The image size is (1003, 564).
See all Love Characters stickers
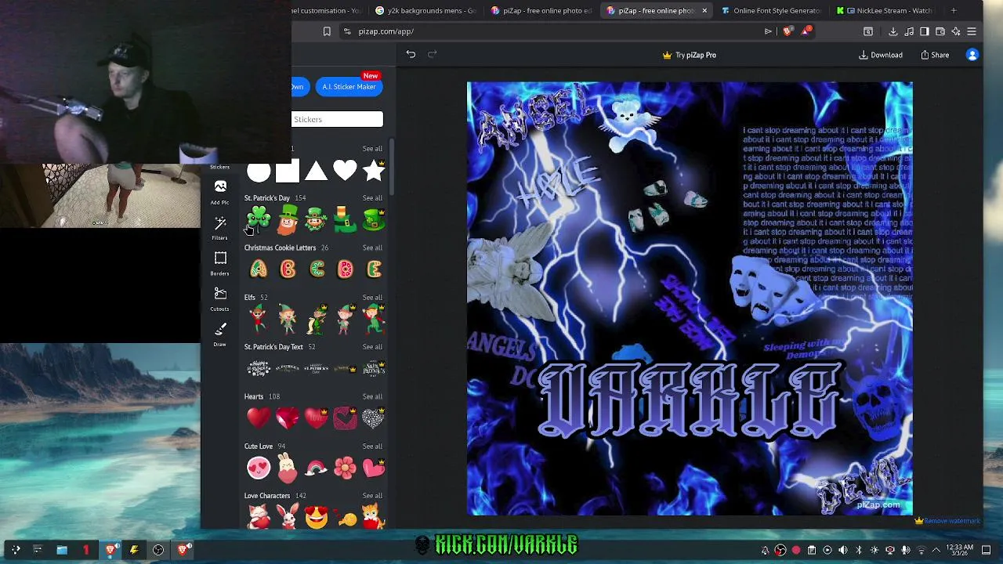(x=372, y=496)
